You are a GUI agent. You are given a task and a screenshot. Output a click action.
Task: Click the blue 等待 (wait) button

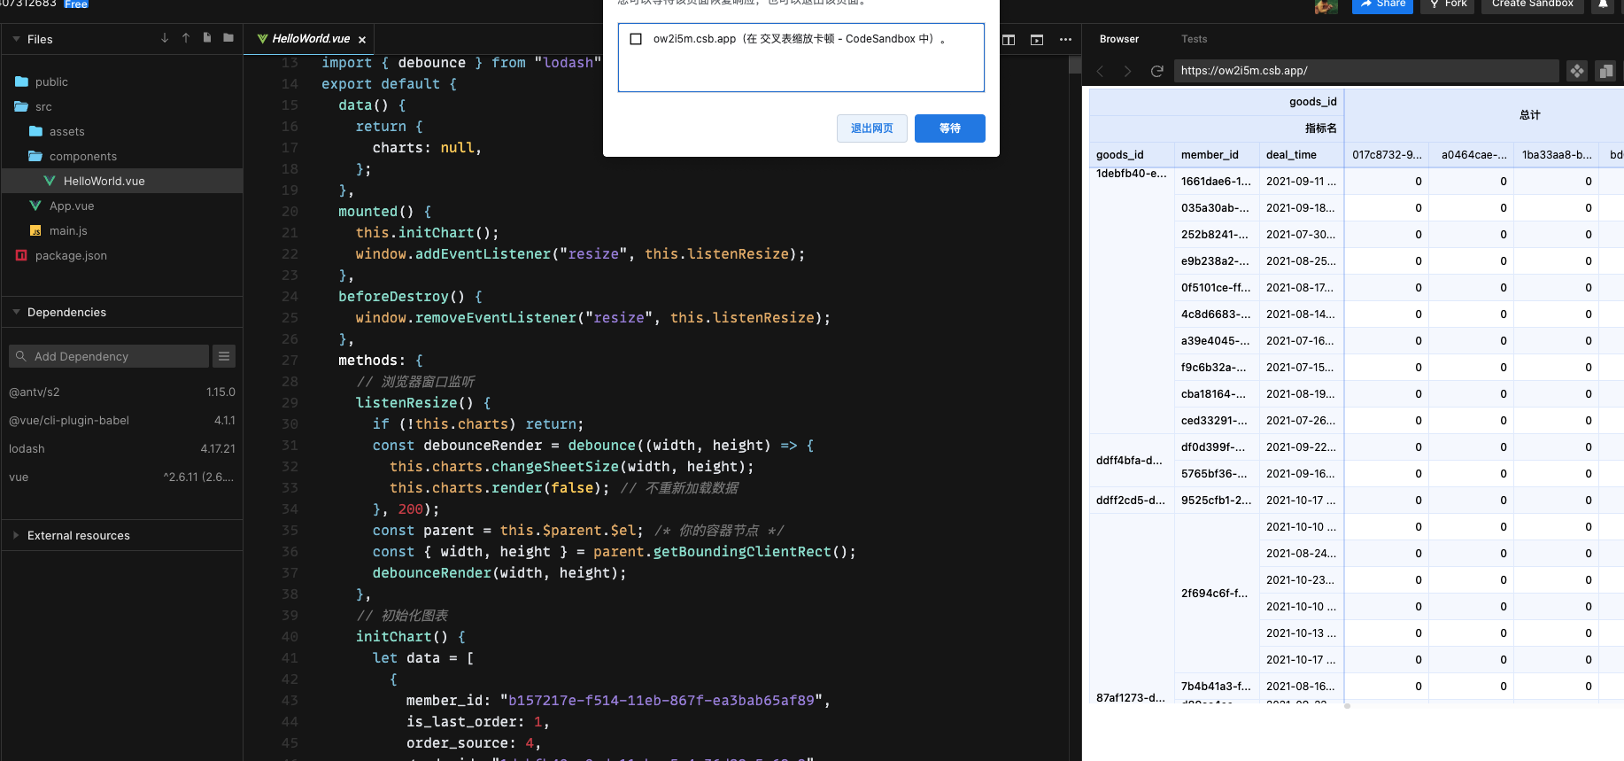[x=949, y=128]
